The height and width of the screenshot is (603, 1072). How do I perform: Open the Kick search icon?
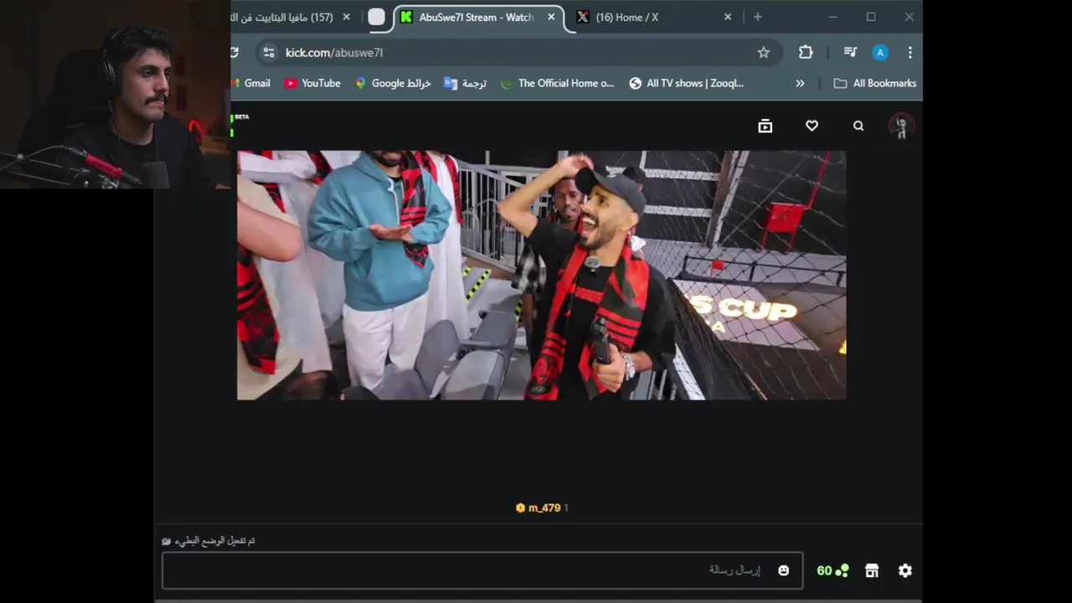(x=858, y=126)
